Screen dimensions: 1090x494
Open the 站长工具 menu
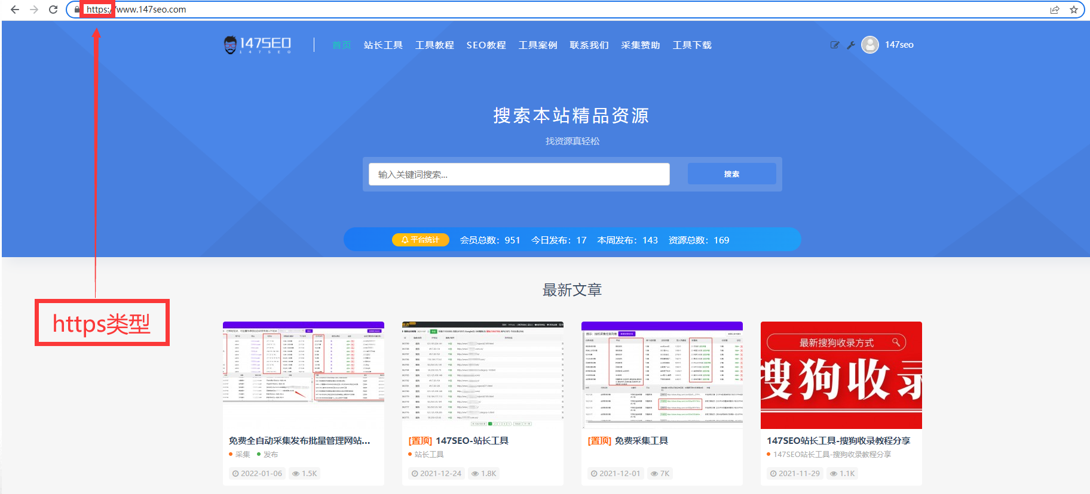(383, 45)
